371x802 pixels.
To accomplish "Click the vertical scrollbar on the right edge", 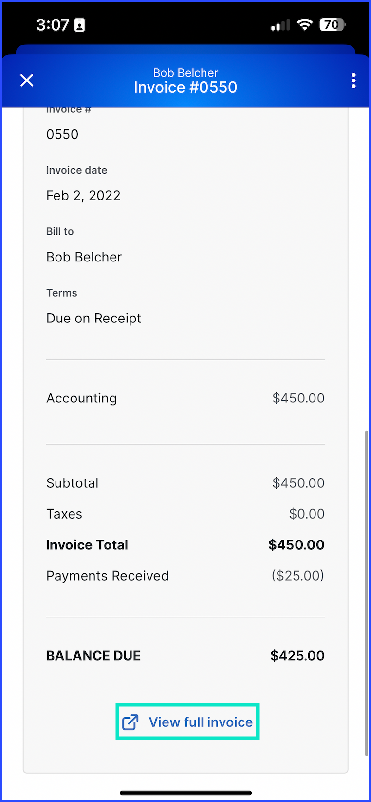I will coord(366,593).
